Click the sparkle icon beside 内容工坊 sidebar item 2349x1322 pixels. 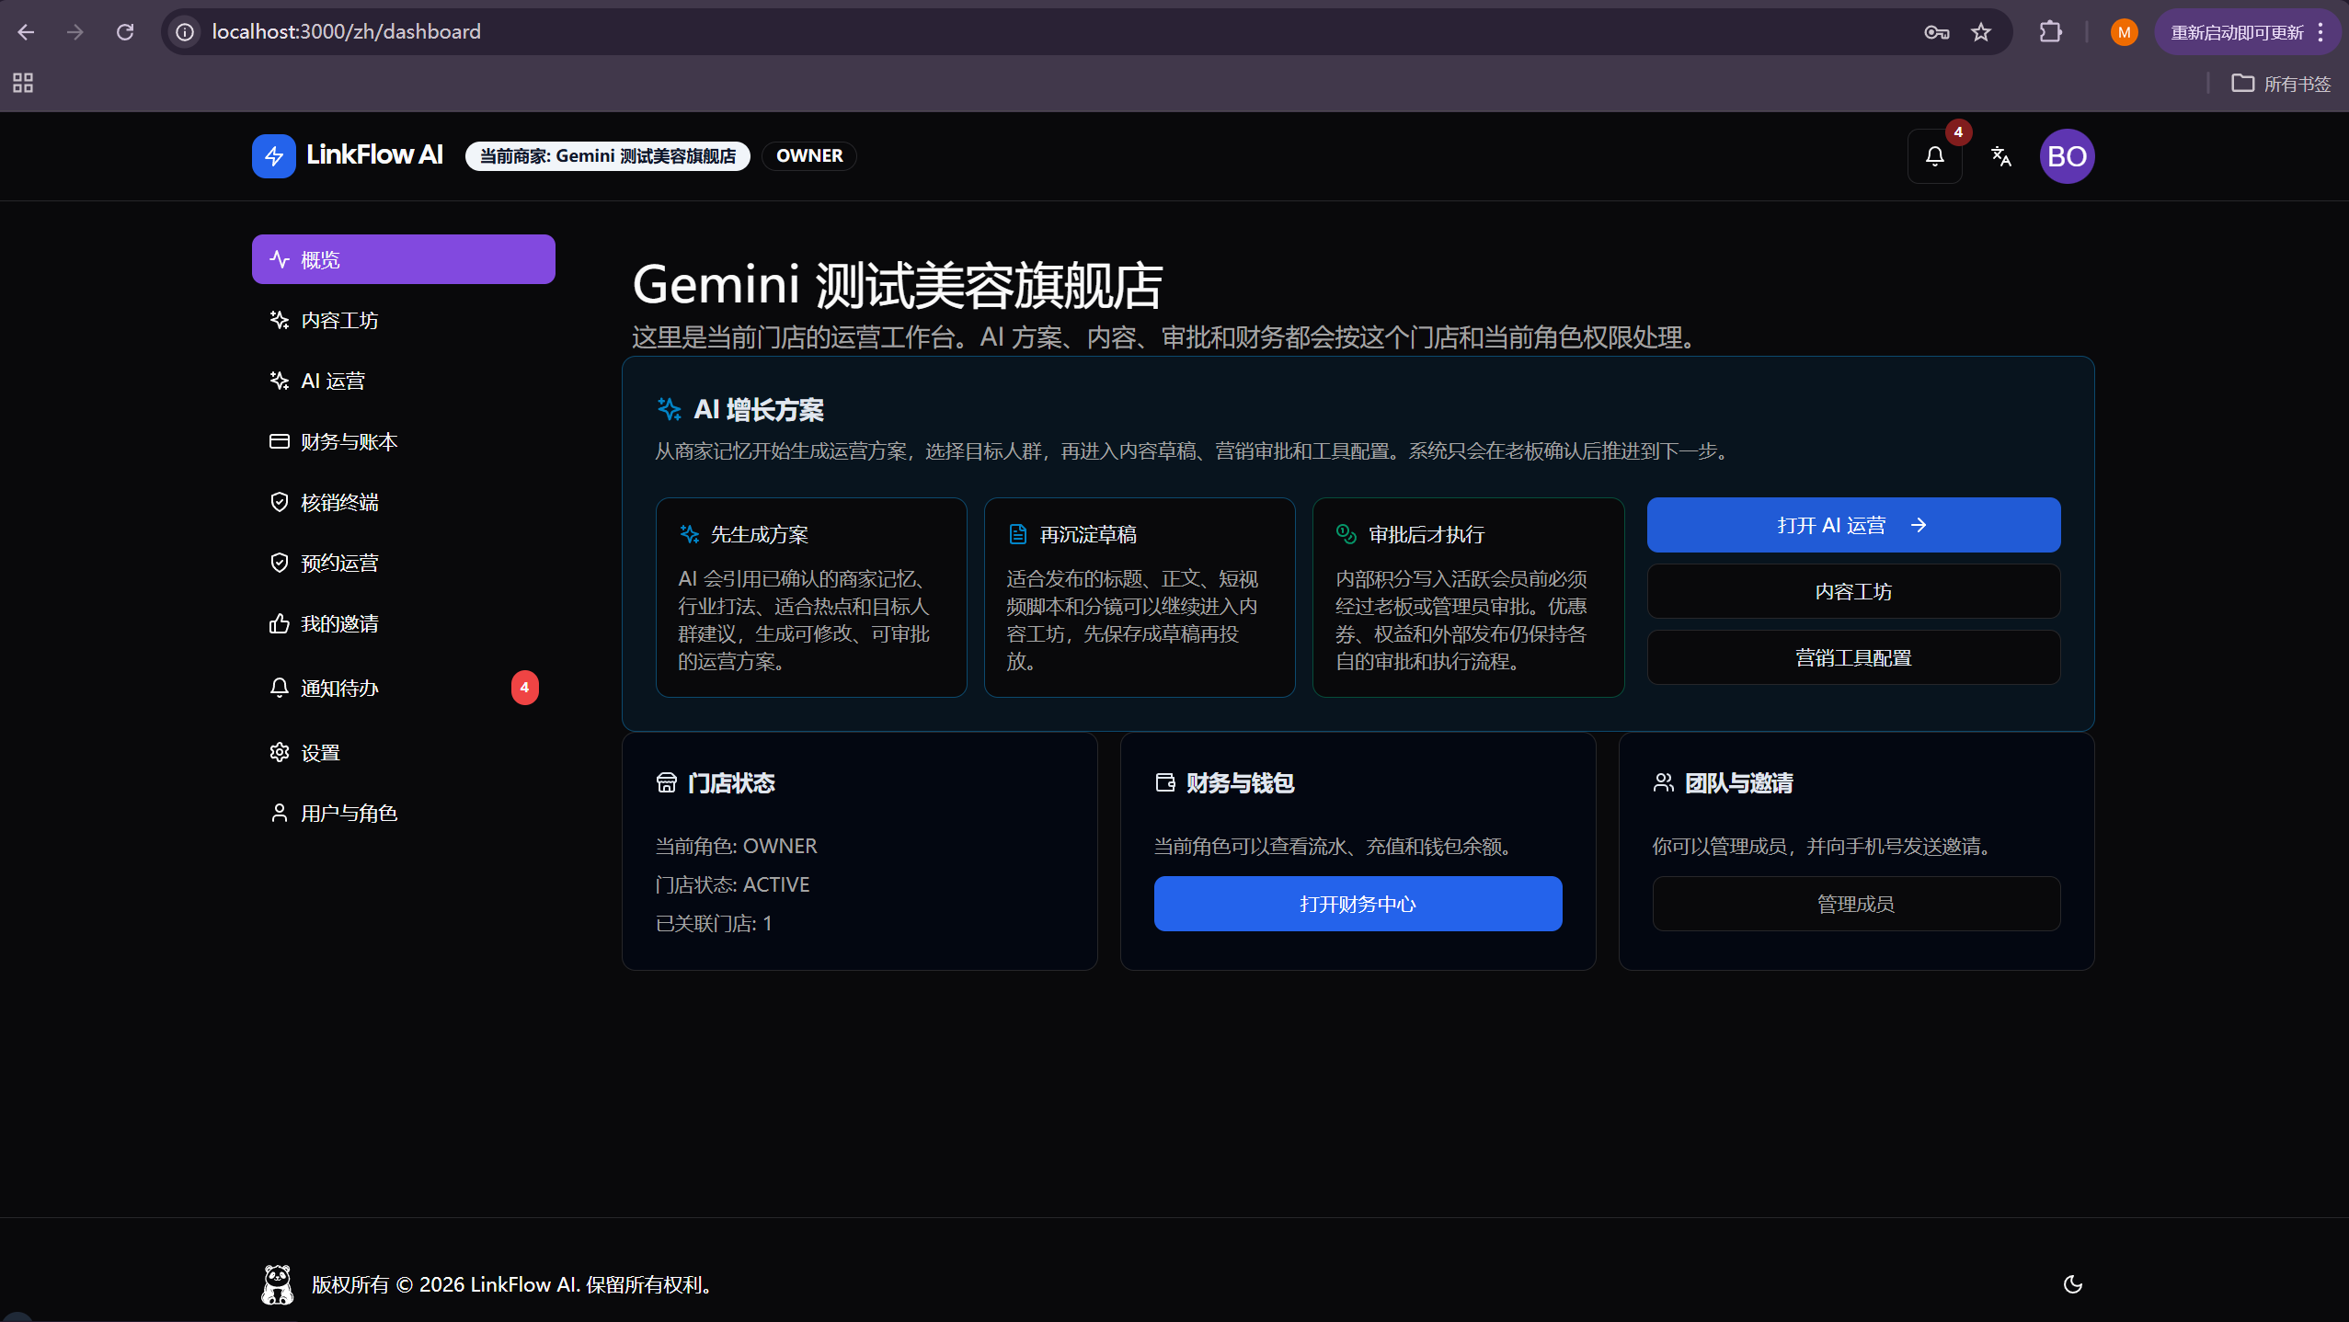(x=279, y=320)
